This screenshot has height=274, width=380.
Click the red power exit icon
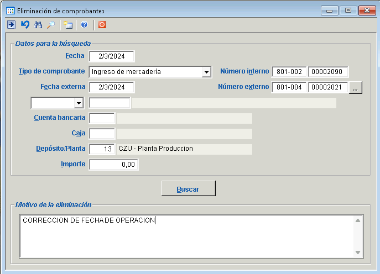[102, 25]
